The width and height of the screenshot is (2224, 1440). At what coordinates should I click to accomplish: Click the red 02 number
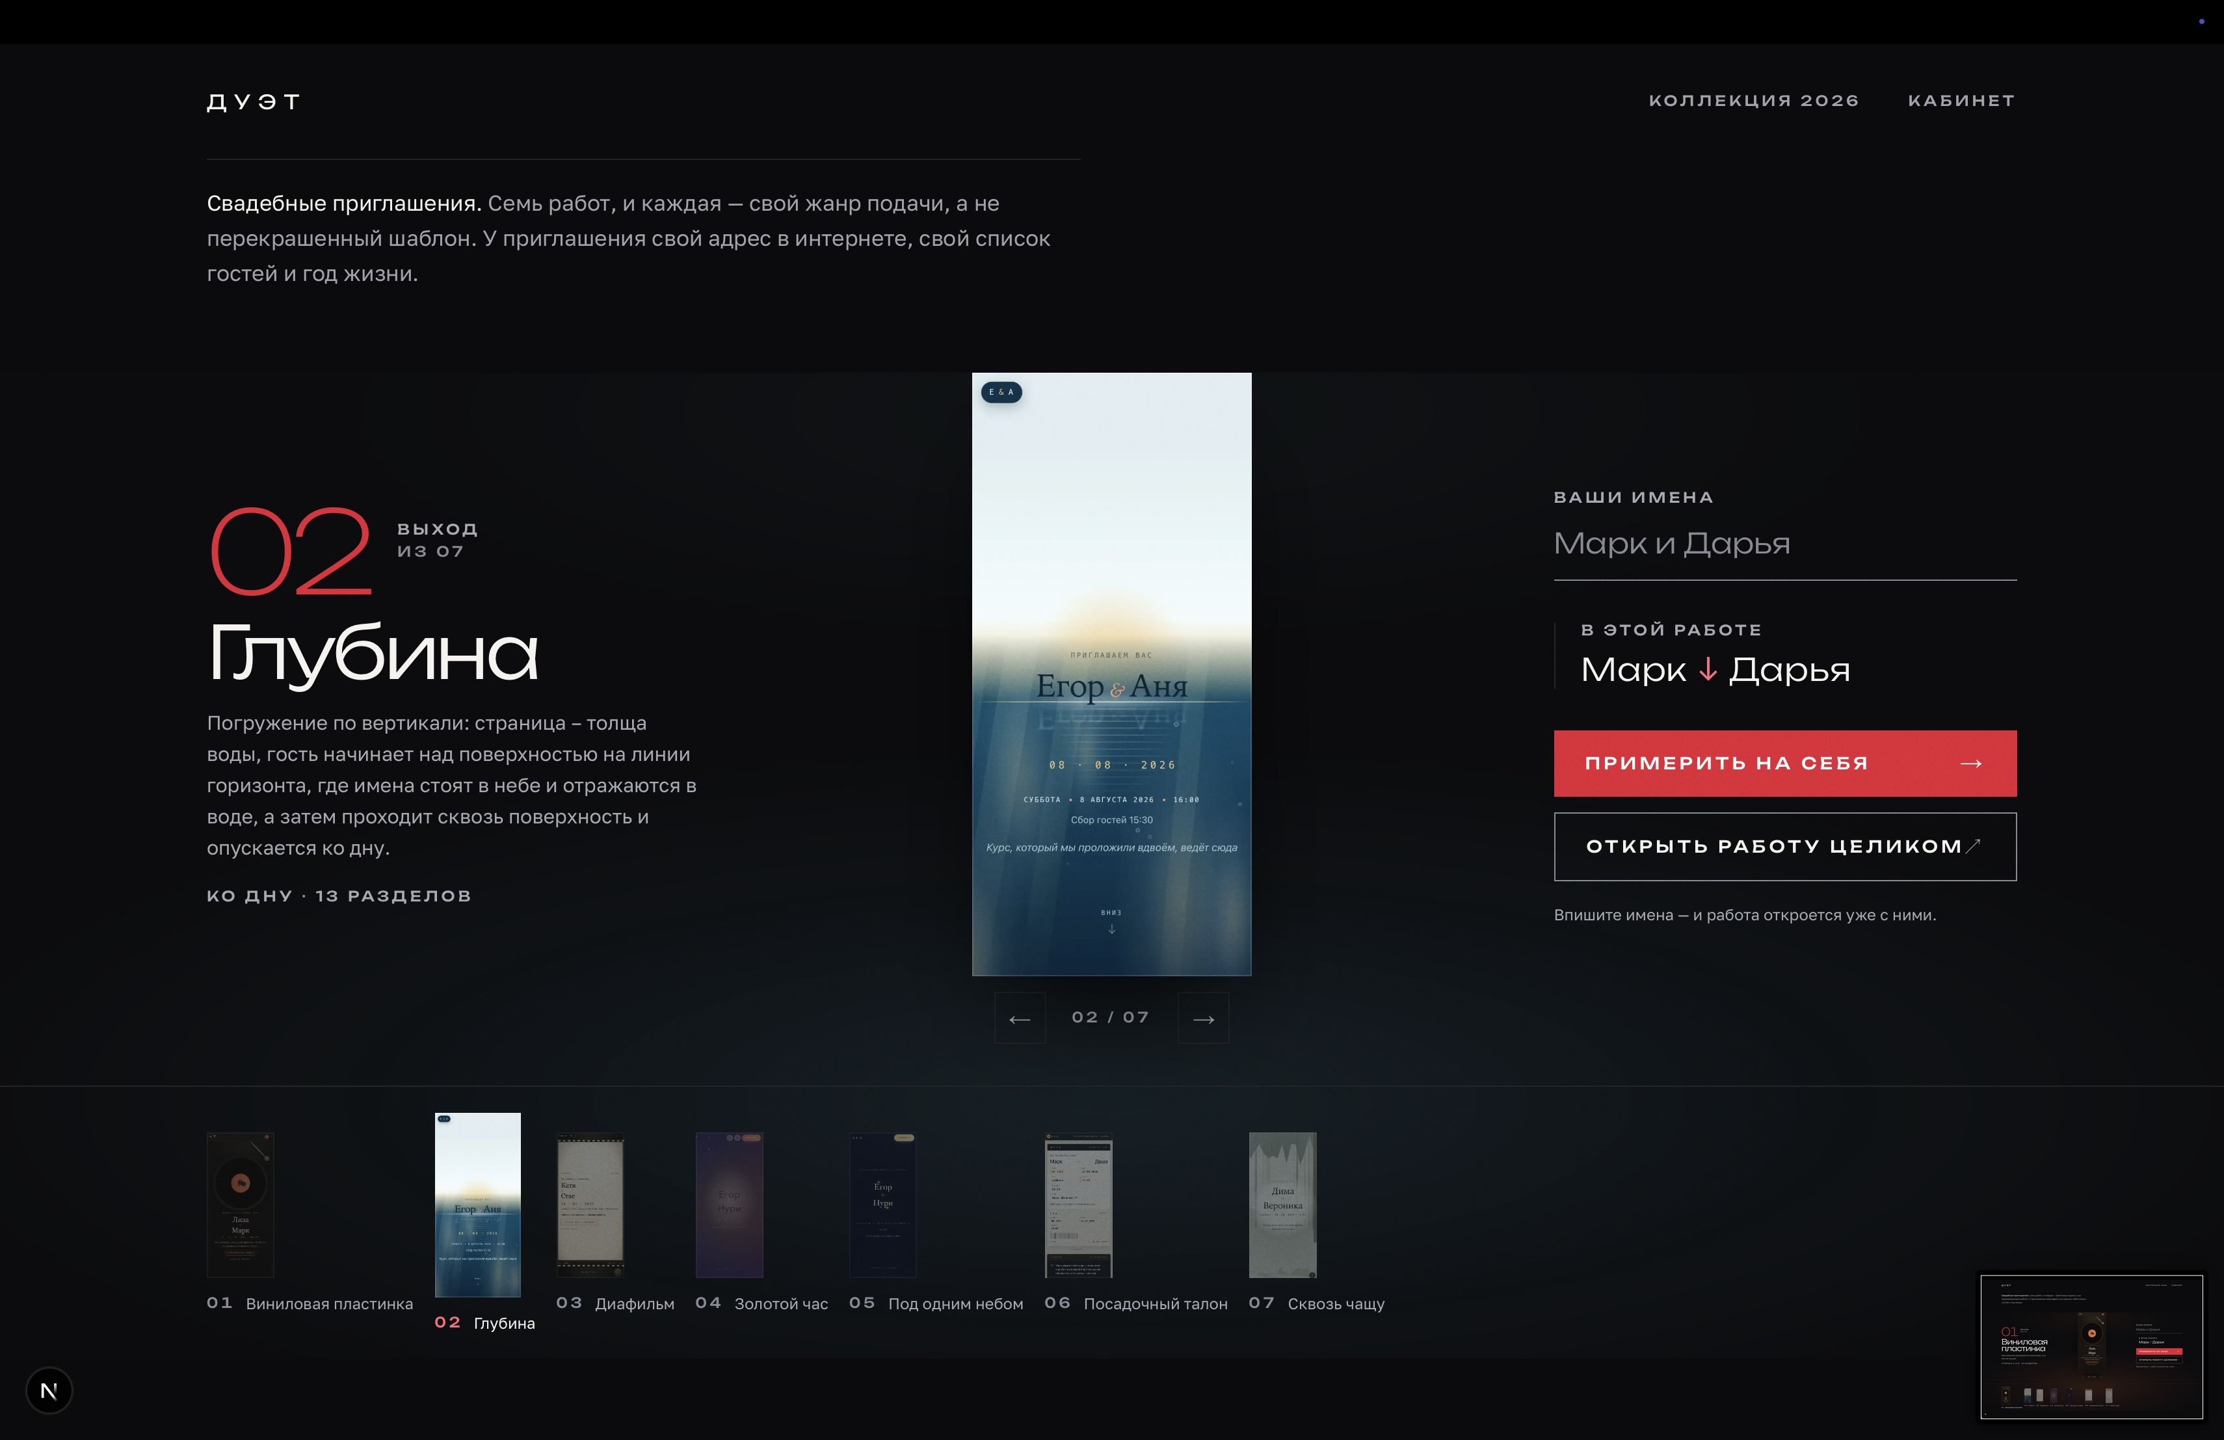point(291,552)
